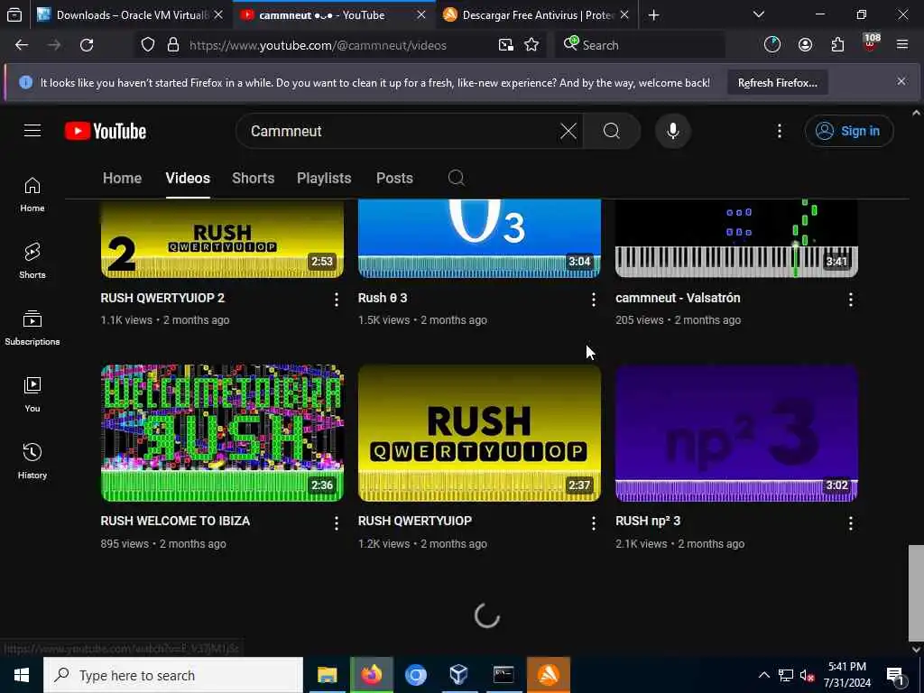Open RUSH QWERTYUIOP 2 video thumbnail
This screenshot has height=693, width=924.
tap(222, 238)
